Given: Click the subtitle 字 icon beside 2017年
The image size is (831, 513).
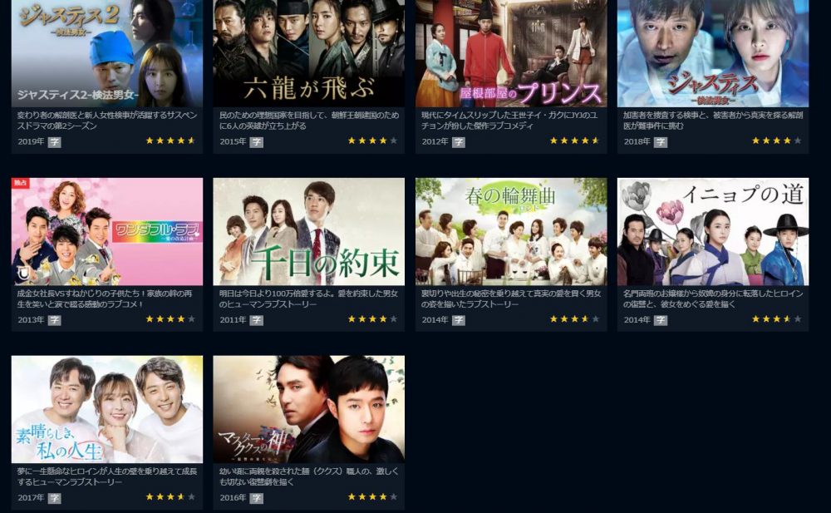Looking at the screenshot, I should pyautogui.click(x=55, y=498).
